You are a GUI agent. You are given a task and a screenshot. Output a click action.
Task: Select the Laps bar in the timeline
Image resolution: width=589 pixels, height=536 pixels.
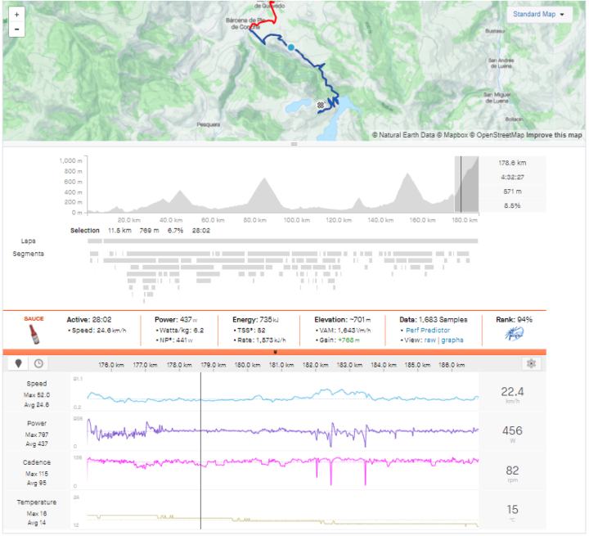(x=282, y=241)
